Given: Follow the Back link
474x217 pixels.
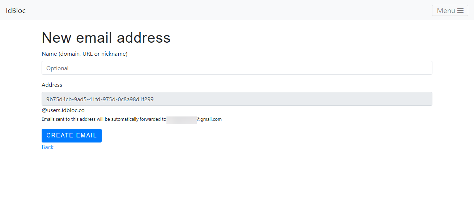Looking at the screenshot, I should (47, 147).
